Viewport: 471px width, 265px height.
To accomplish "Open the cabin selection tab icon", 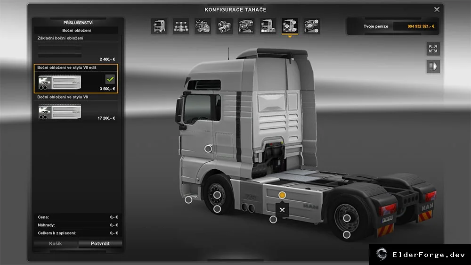I will 159,26.
